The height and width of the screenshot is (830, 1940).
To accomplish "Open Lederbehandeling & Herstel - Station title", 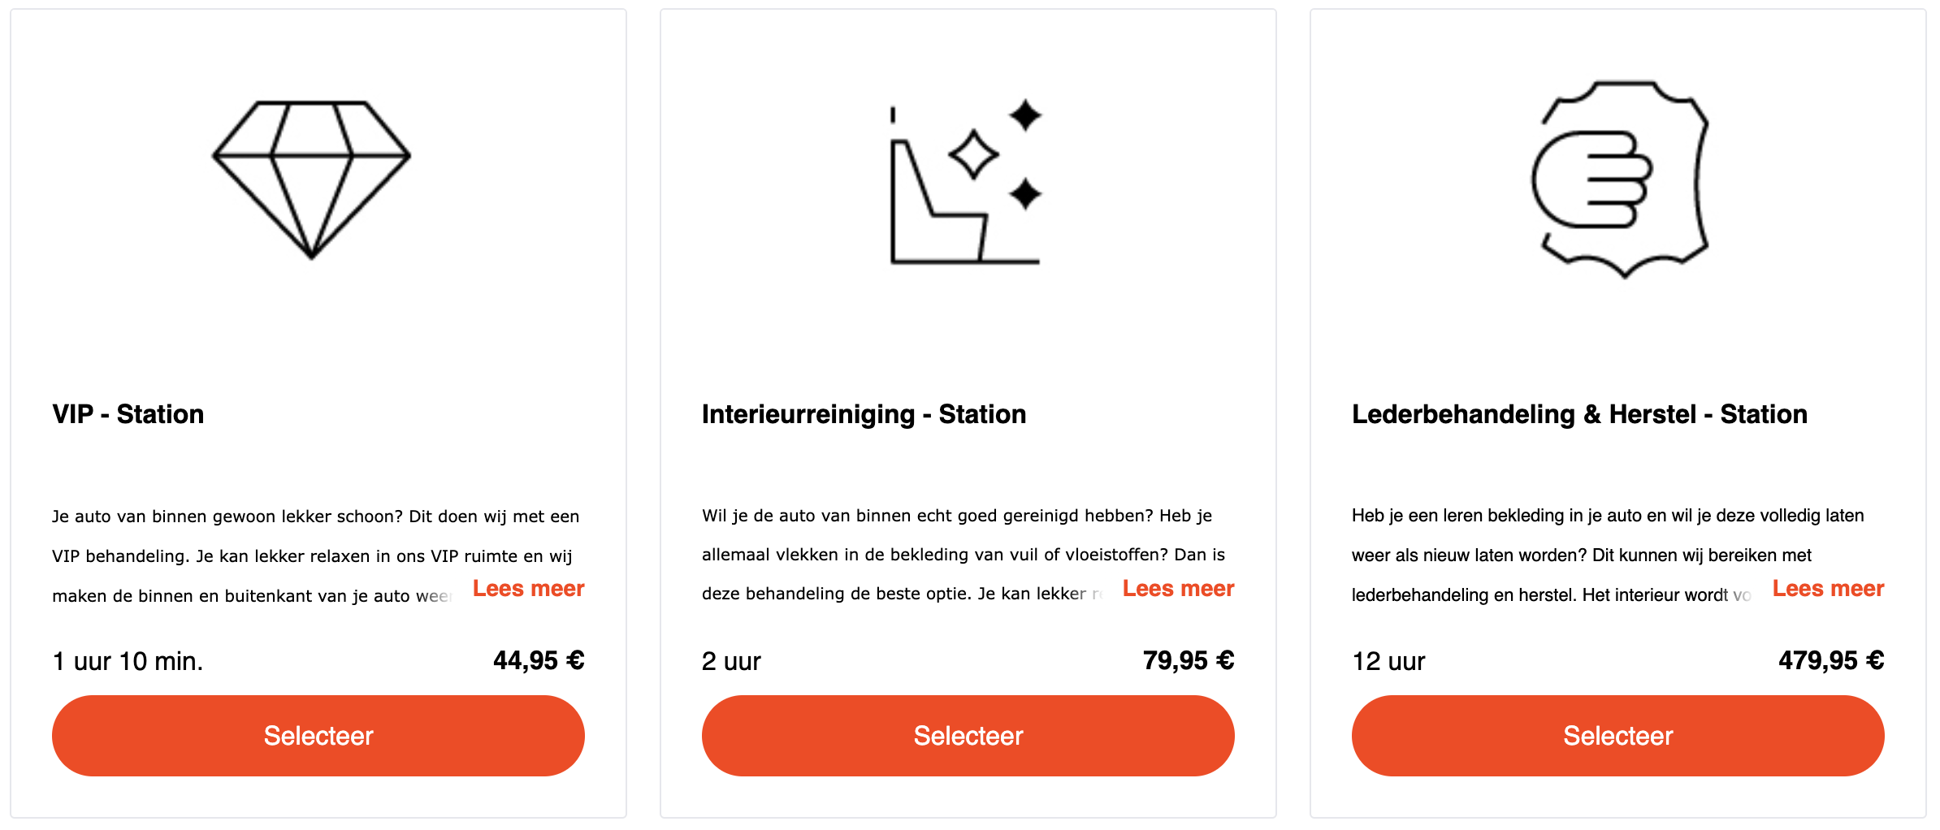I will pos(1580,414).
